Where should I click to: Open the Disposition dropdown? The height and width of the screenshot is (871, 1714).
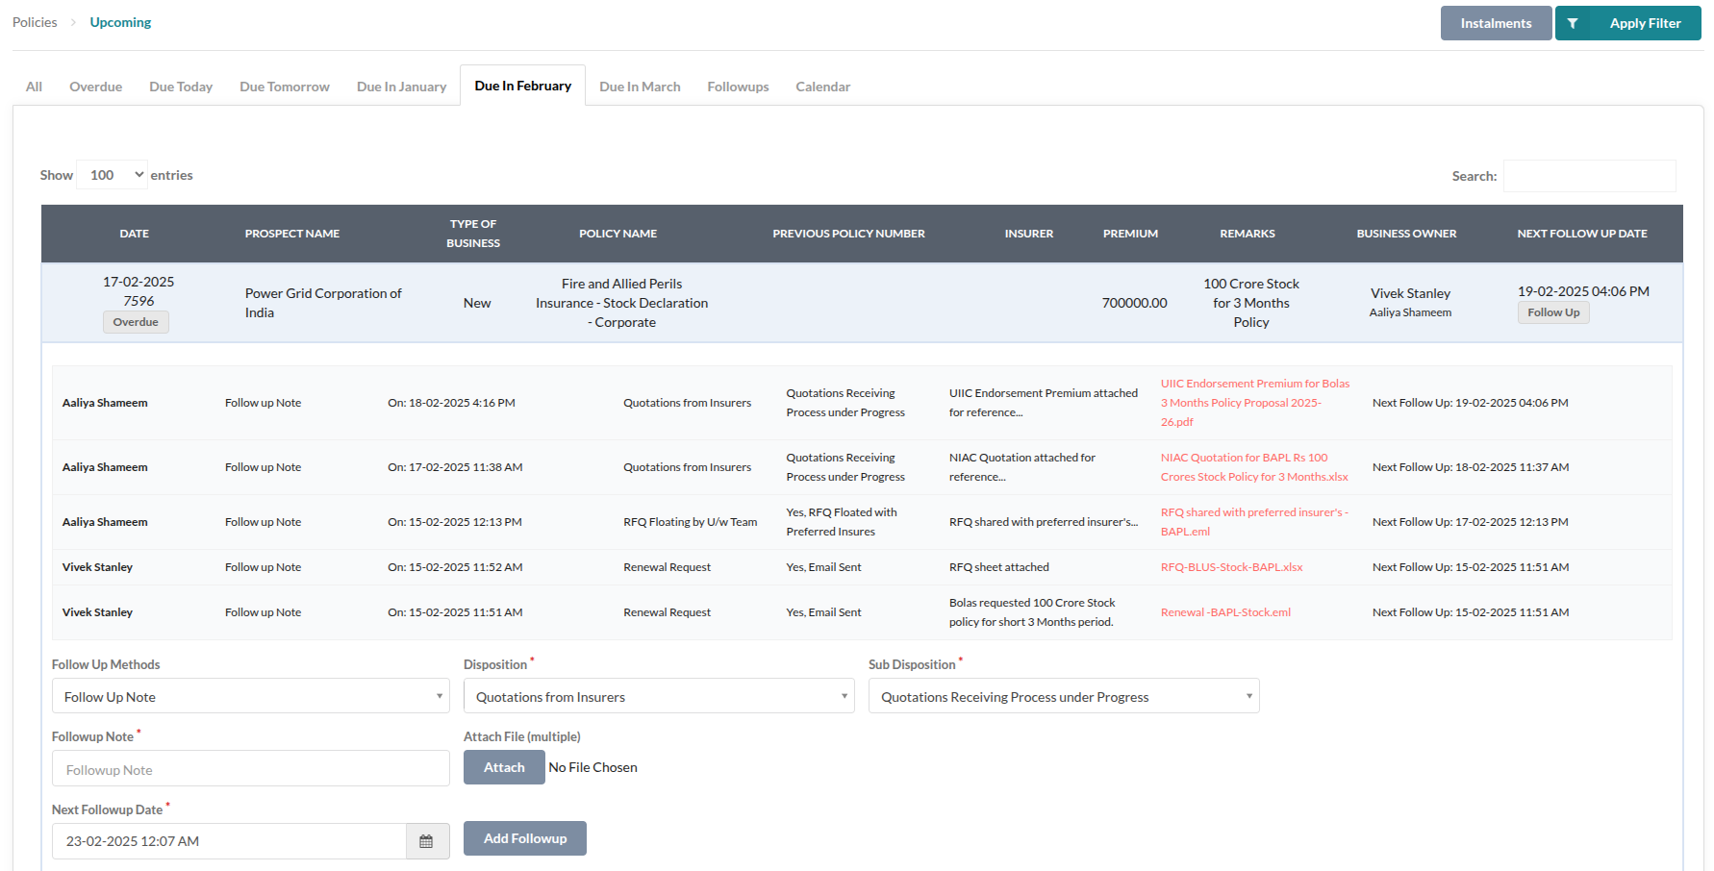658,697
